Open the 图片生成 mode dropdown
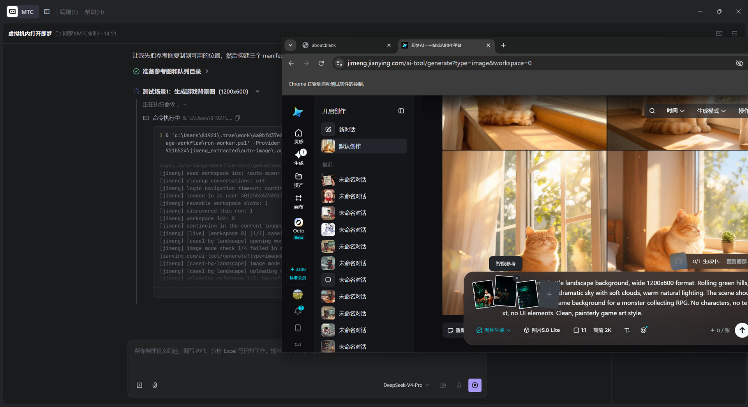Viewport: 748px width, 407px height. (x=493, y=330)
